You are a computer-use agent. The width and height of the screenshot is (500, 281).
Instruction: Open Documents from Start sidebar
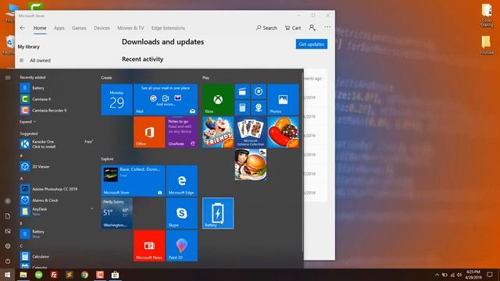click(x=8, y=216)
